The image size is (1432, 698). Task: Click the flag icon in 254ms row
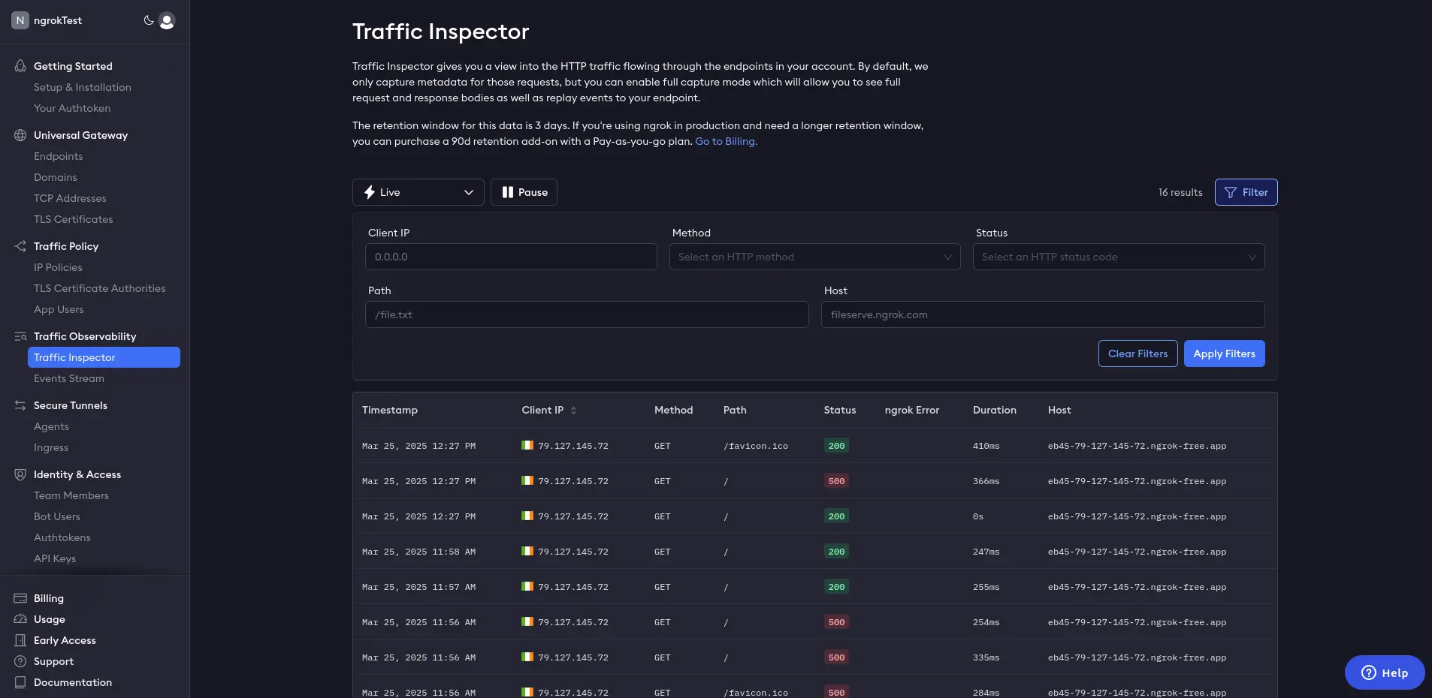pos(527,621)
